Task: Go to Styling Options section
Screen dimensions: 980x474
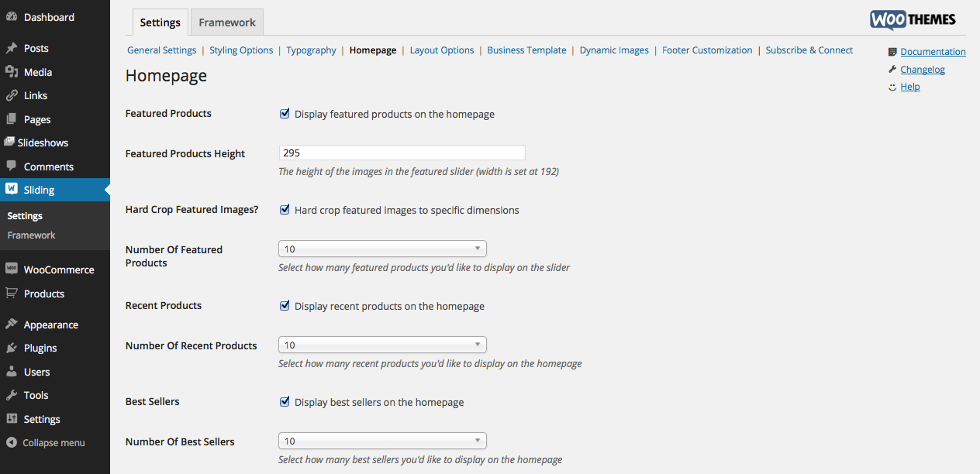Action: click(241, 50)
